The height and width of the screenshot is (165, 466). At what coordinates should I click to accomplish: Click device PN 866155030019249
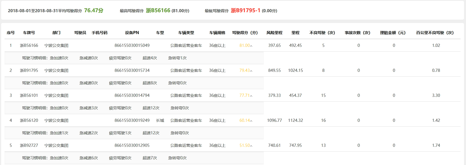132,120
